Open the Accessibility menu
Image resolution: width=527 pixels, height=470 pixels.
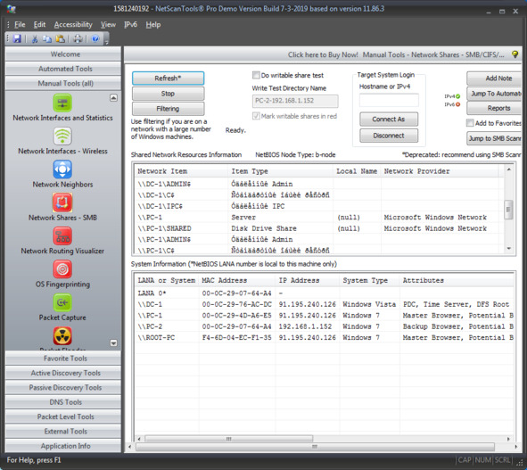click(73, 25)
